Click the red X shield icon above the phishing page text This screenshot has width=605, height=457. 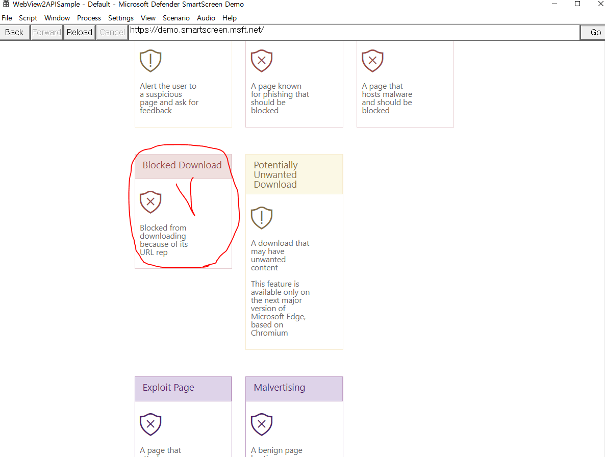tap(262, 61)
